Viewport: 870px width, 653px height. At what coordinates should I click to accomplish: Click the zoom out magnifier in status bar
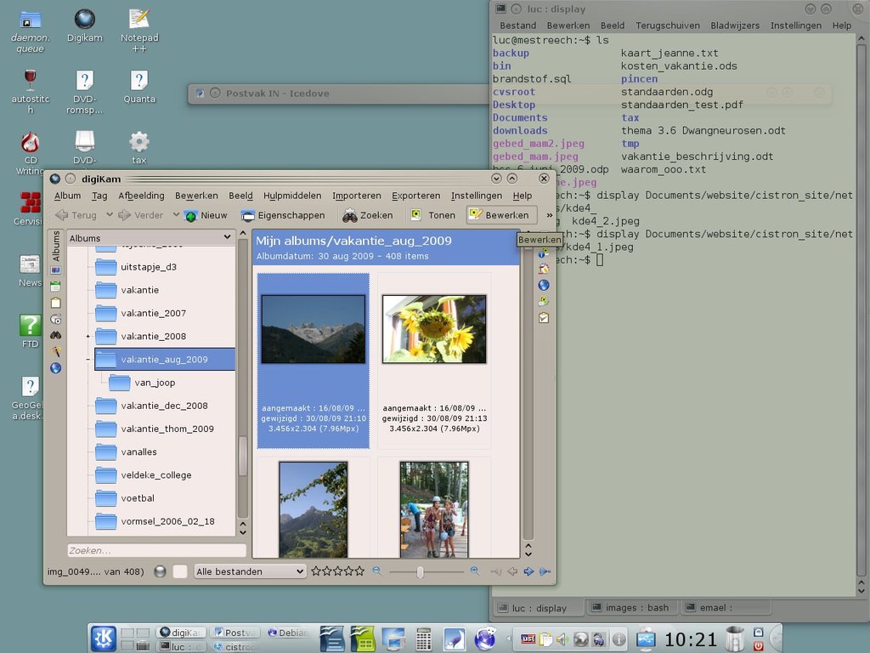tap(376, 571)
